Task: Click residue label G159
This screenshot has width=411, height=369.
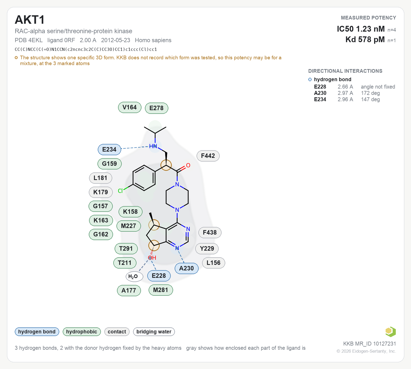Action: 109,164
